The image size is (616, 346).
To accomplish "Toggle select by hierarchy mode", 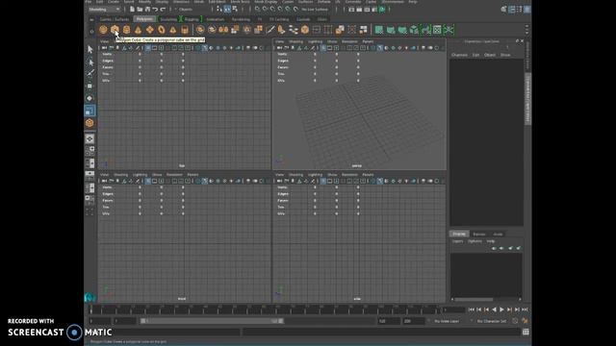I will 219,9.
